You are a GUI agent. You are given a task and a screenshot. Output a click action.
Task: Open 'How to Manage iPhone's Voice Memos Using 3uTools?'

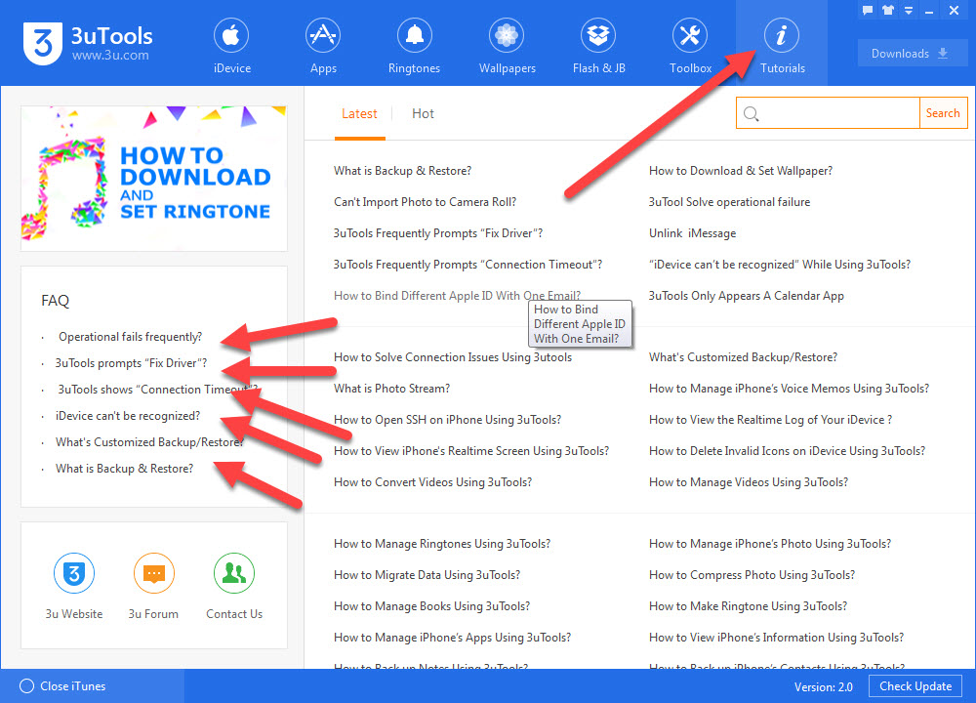click(790, 389)
